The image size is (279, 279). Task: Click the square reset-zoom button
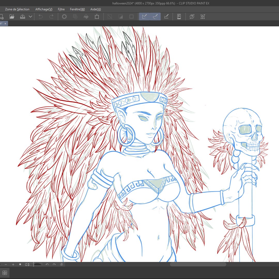click(20, 265)
